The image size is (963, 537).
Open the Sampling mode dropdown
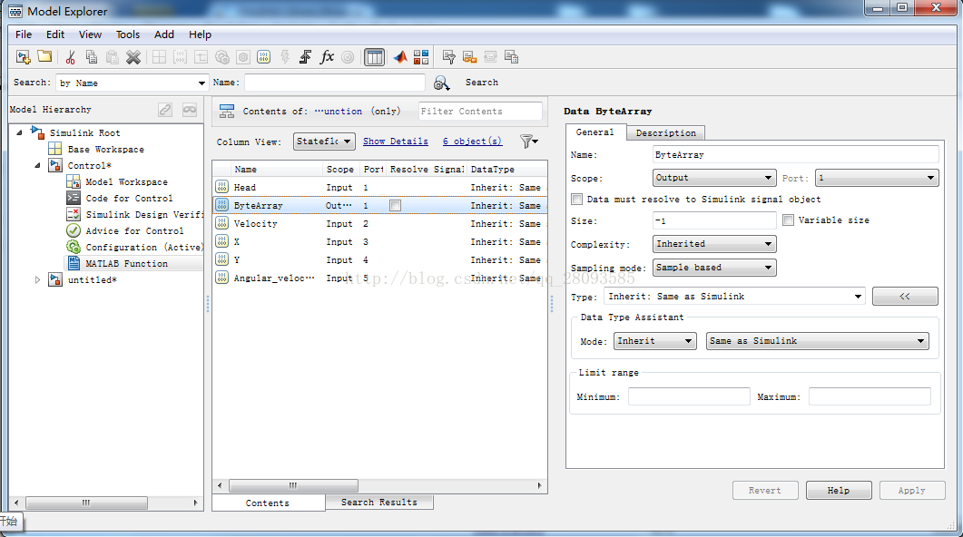[x=714, y=268]
